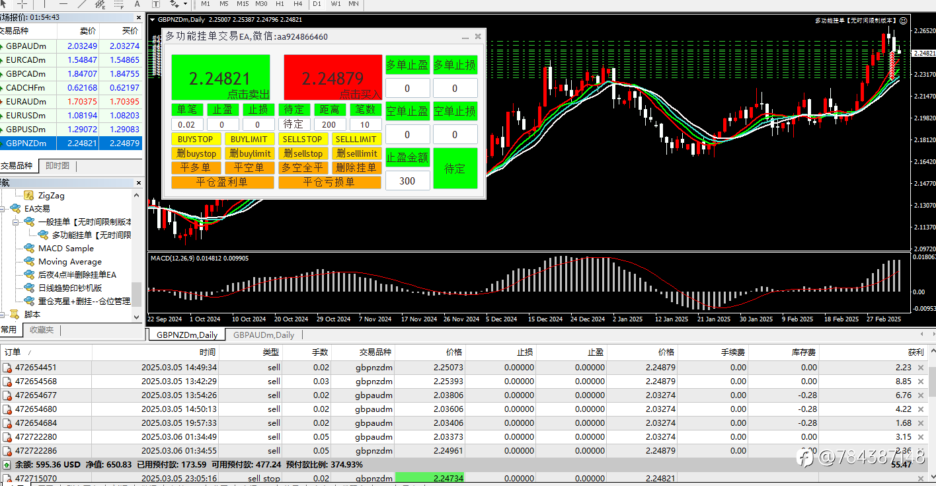The width and height of the screenshot is (936, 486).
Task: Collapse the EA交易 tree node
Action: 3,209
